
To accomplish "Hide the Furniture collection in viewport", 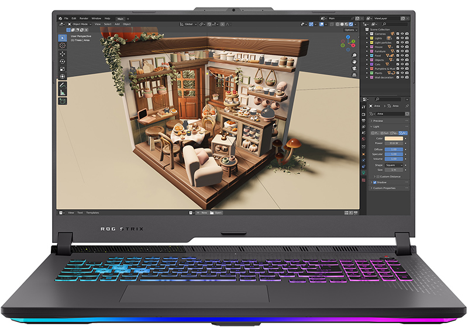I will coord(402,51).
